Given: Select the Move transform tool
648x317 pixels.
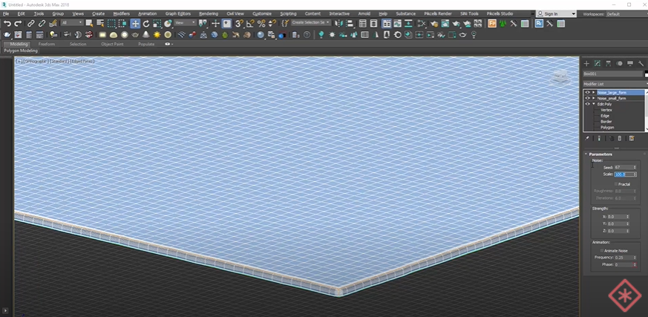Looking at the screenshot, I should [x=135, y=24].
